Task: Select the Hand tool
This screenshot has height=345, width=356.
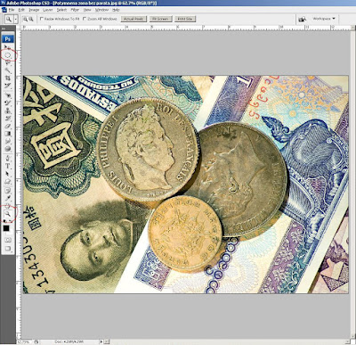Action: pos(8,206)
